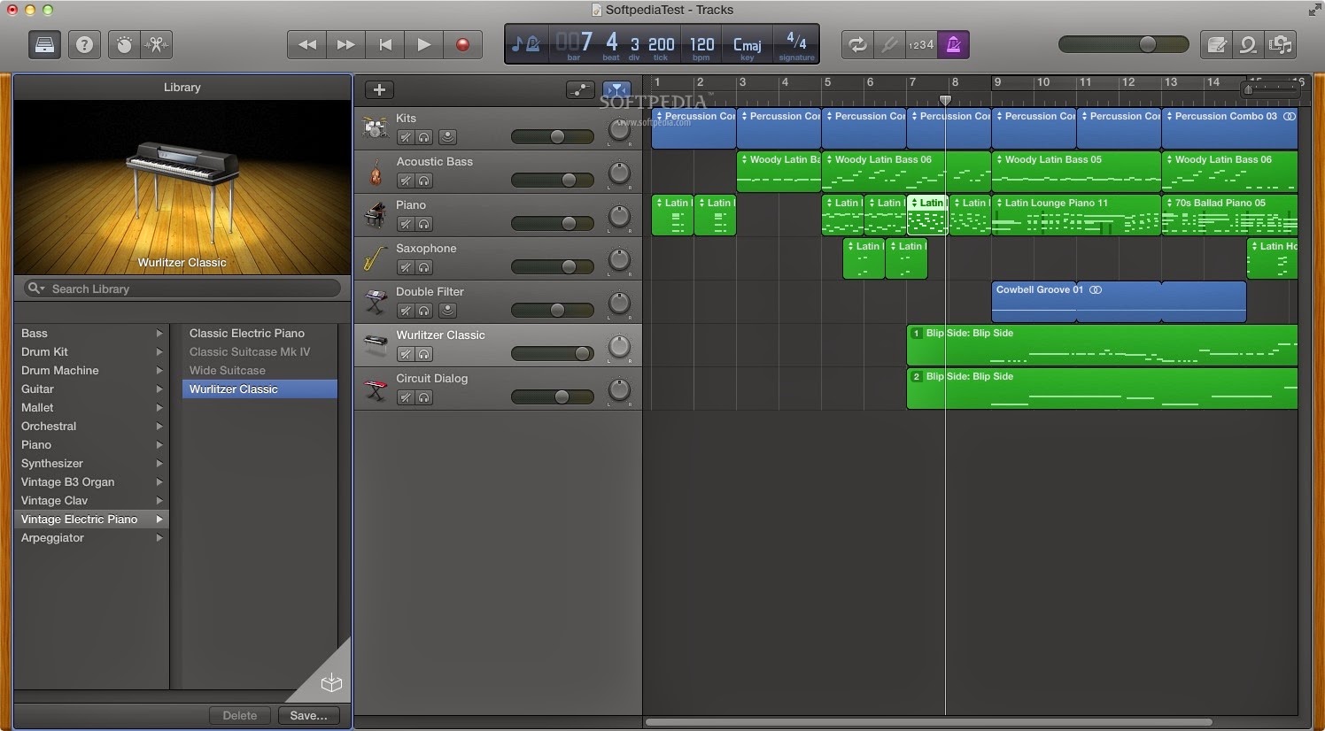Screen dimensions: 1325x731
Task: Toggle the Library panel button
Action: (x=44, y=44)
